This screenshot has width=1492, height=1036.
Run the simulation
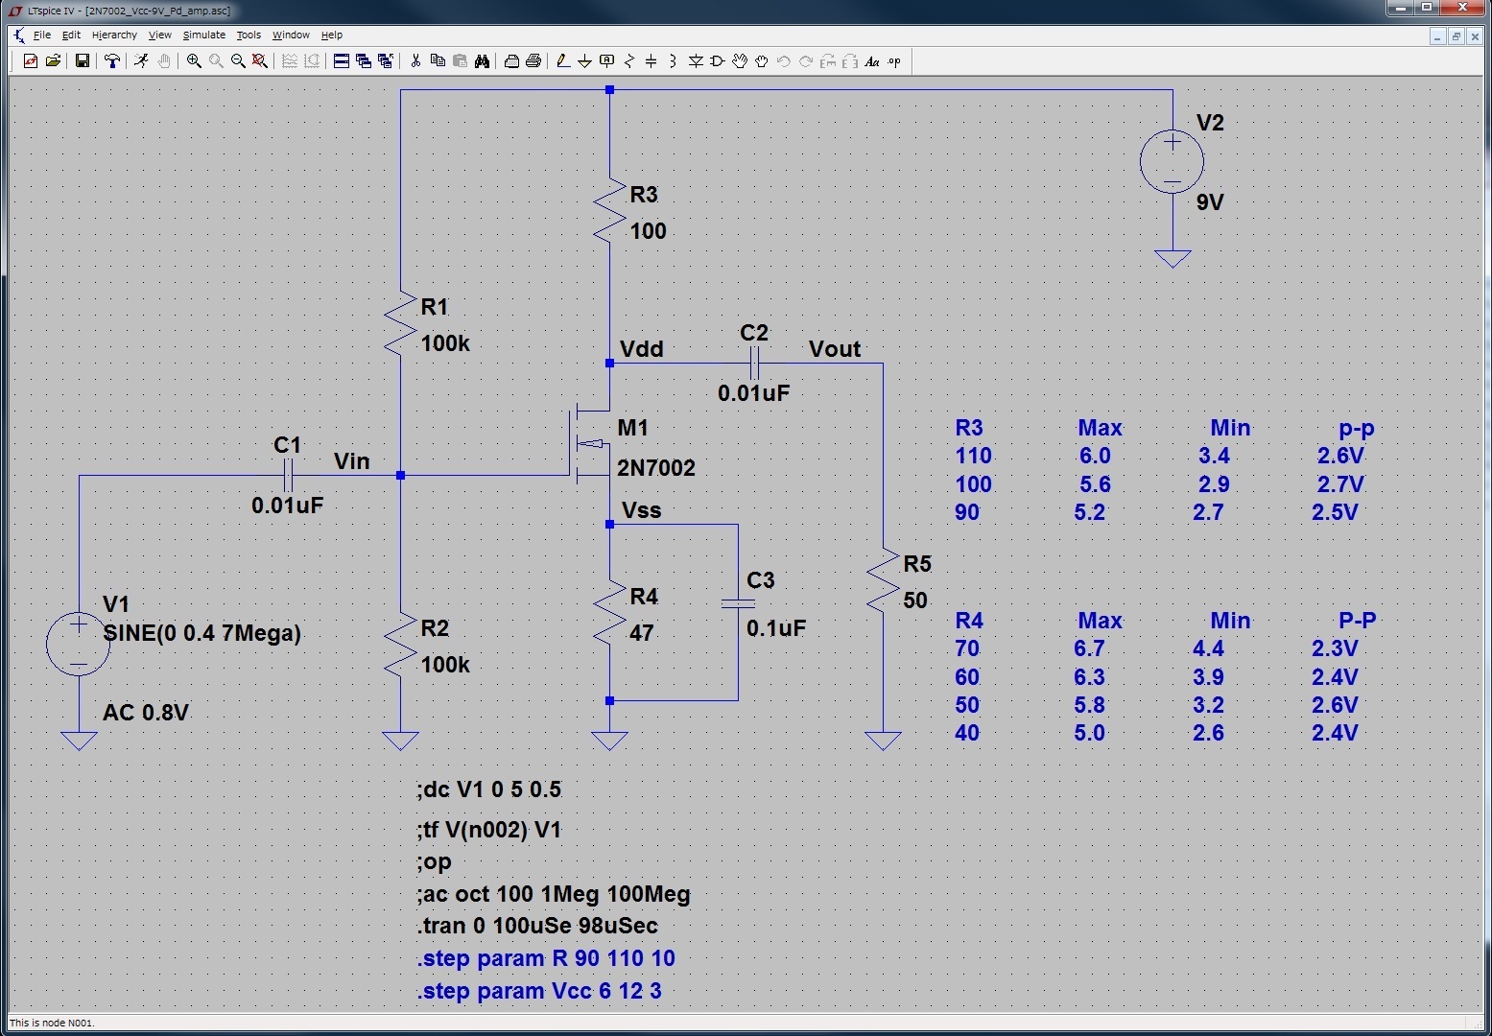click(x=141, y=60)
